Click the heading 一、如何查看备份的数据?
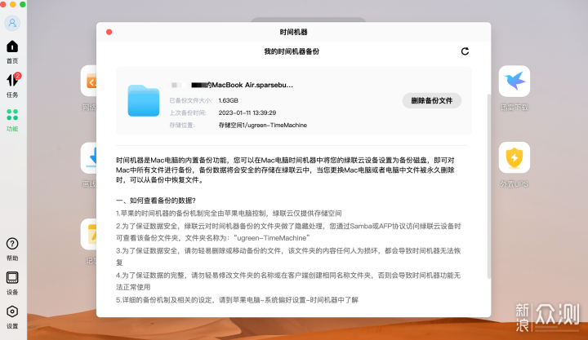588x340 pixels. point(156,201)
